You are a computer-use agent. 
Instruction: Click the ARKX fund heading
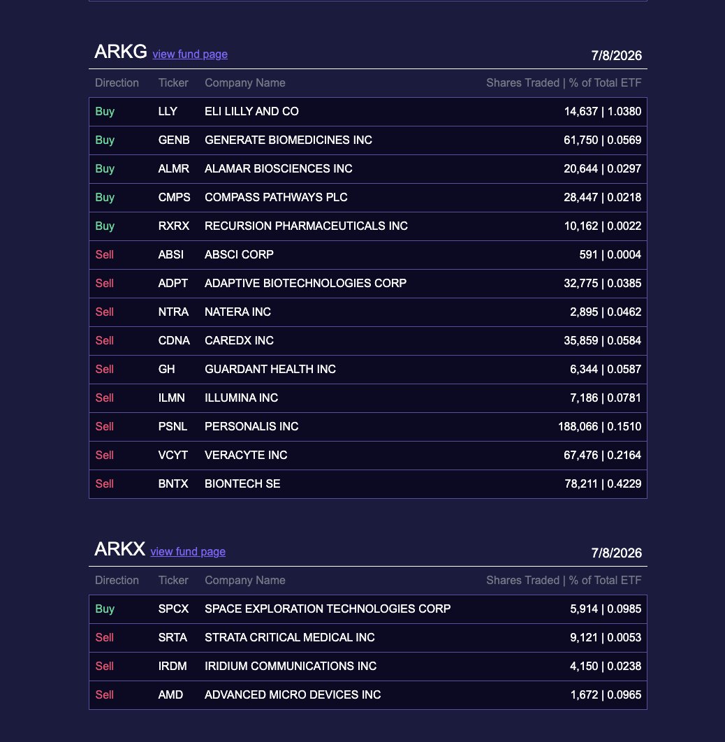(119, 549)
